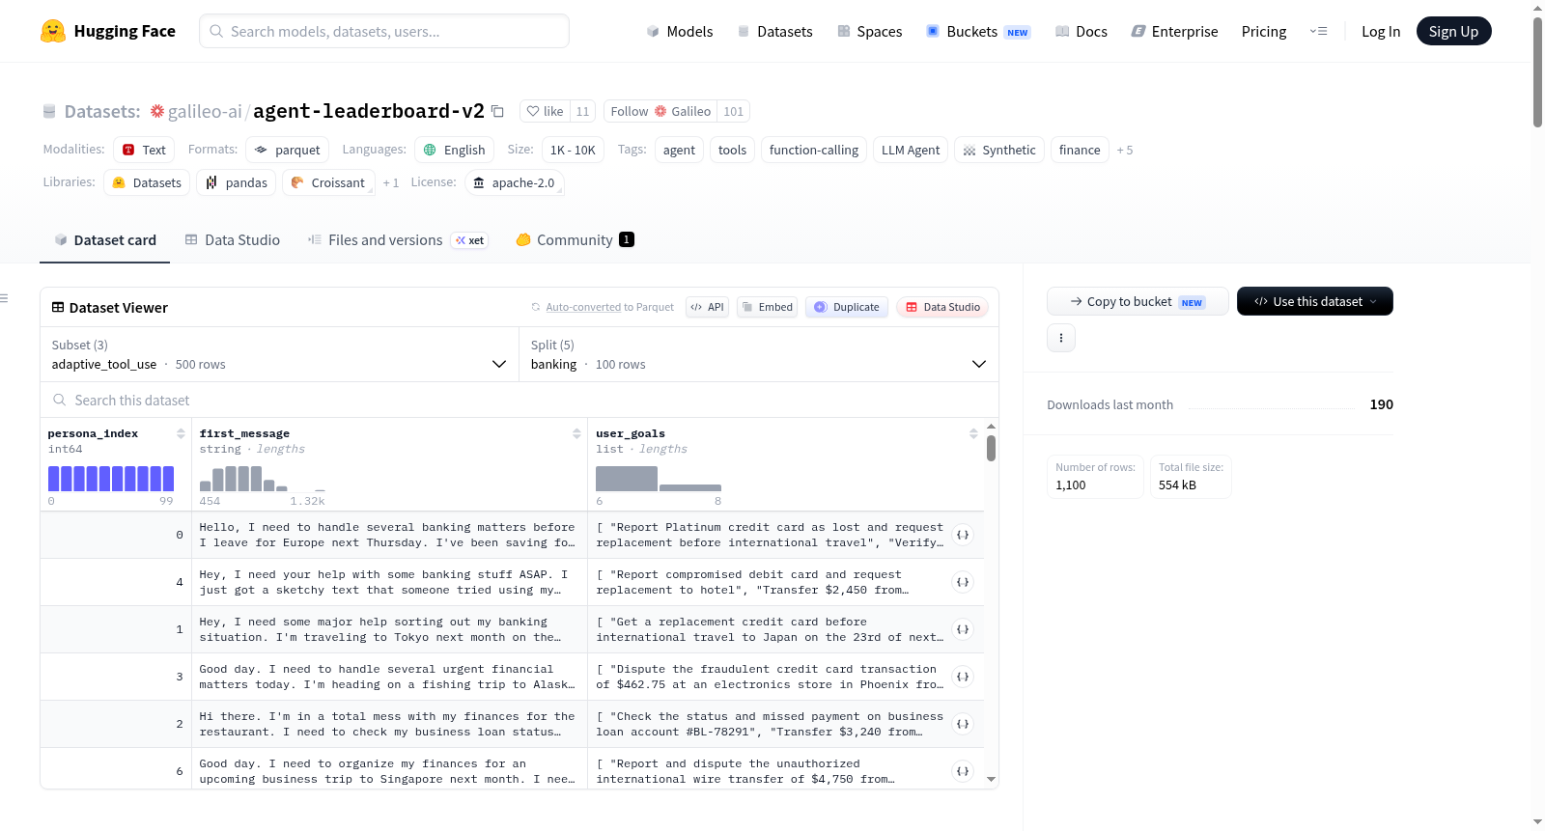
Task: Click the function-calling tag
Action: (814, 150)
